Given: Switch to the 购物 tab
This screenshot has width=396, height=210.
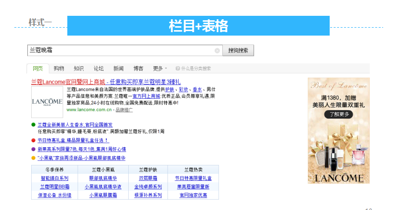Looking at the screenshot, I should pyautogui.click(x=59, y=69).
